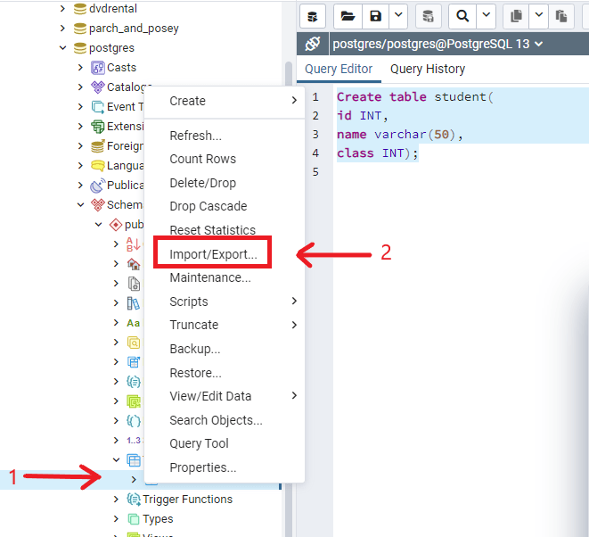Click the dvdrental database icon
The width and height of the screenshot is (589, 537).
79,9
